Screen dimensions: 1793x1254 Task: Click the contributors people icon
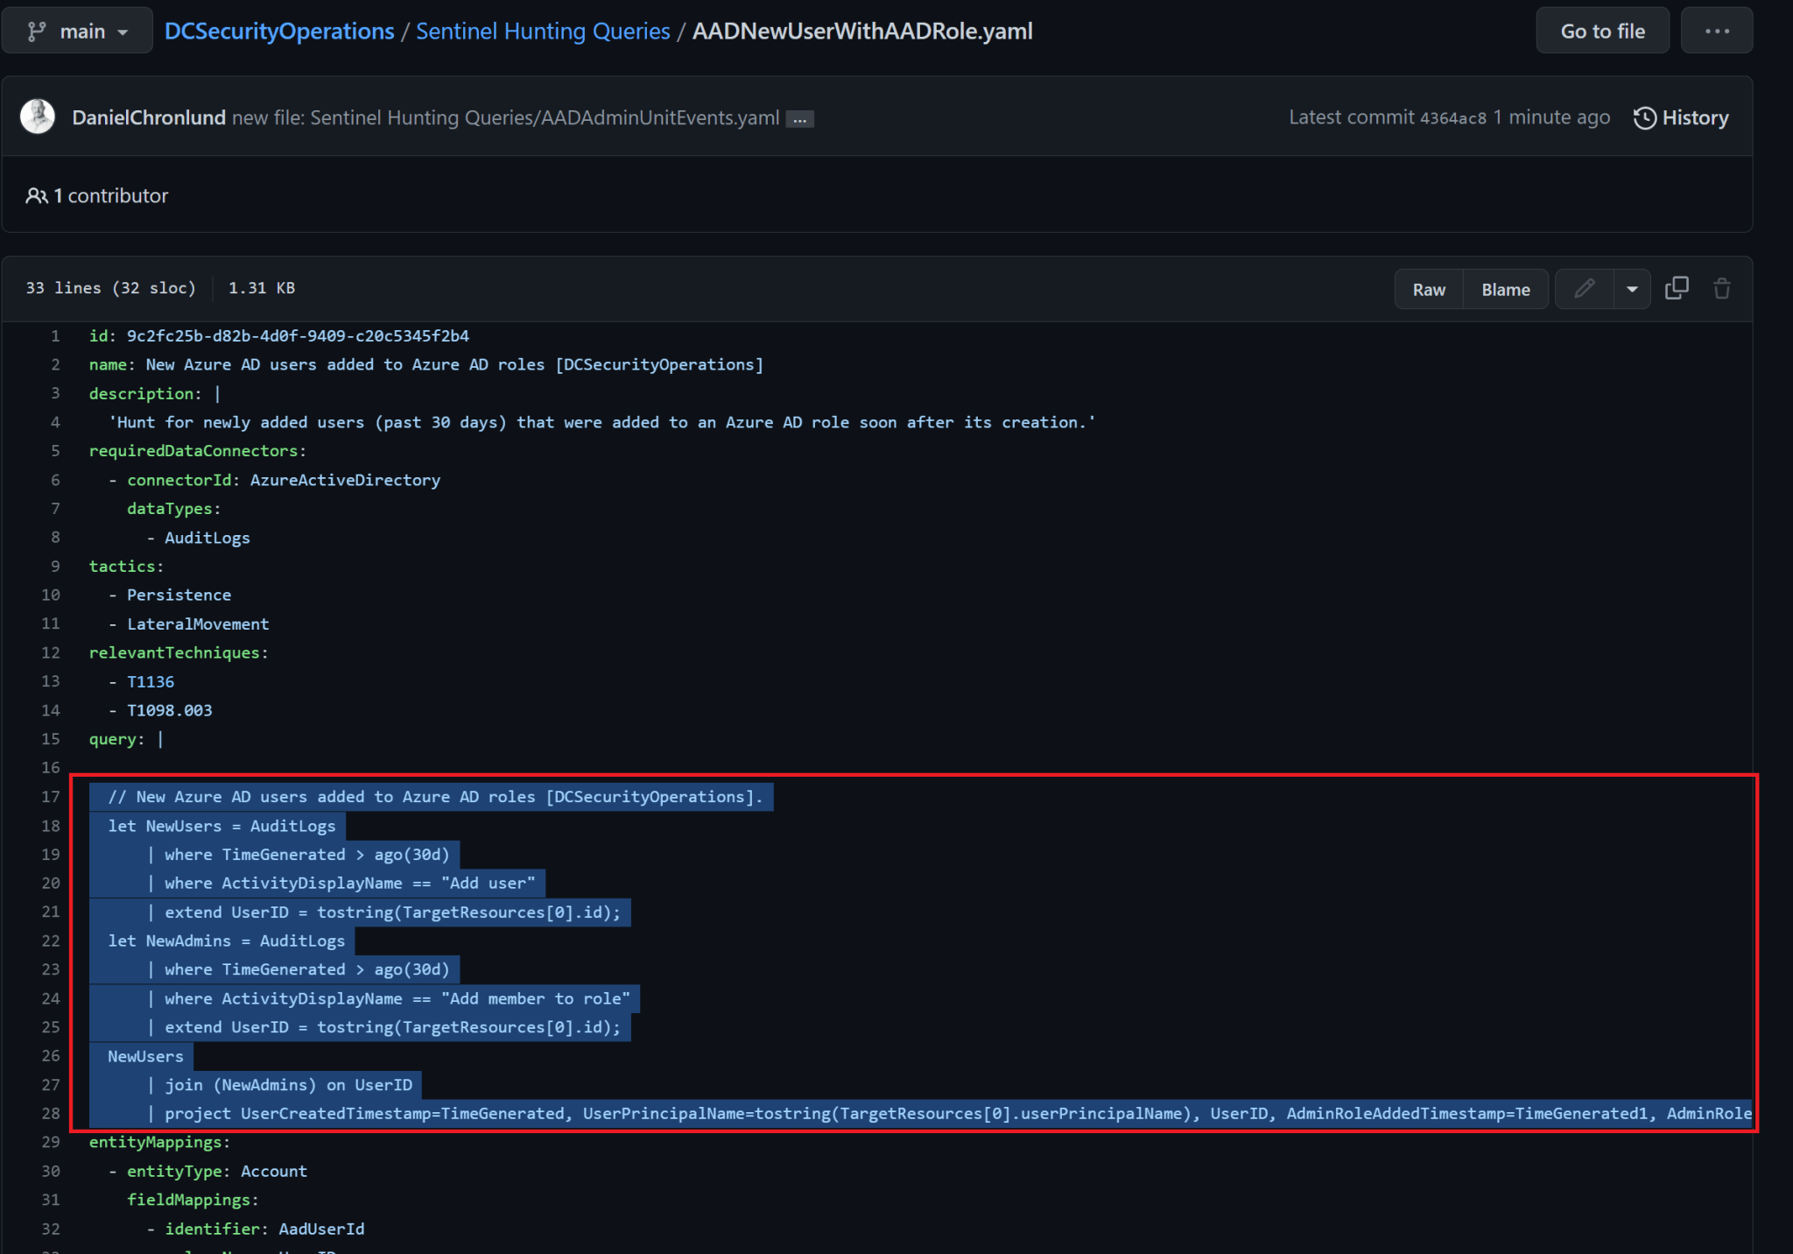tap(37, 195)
